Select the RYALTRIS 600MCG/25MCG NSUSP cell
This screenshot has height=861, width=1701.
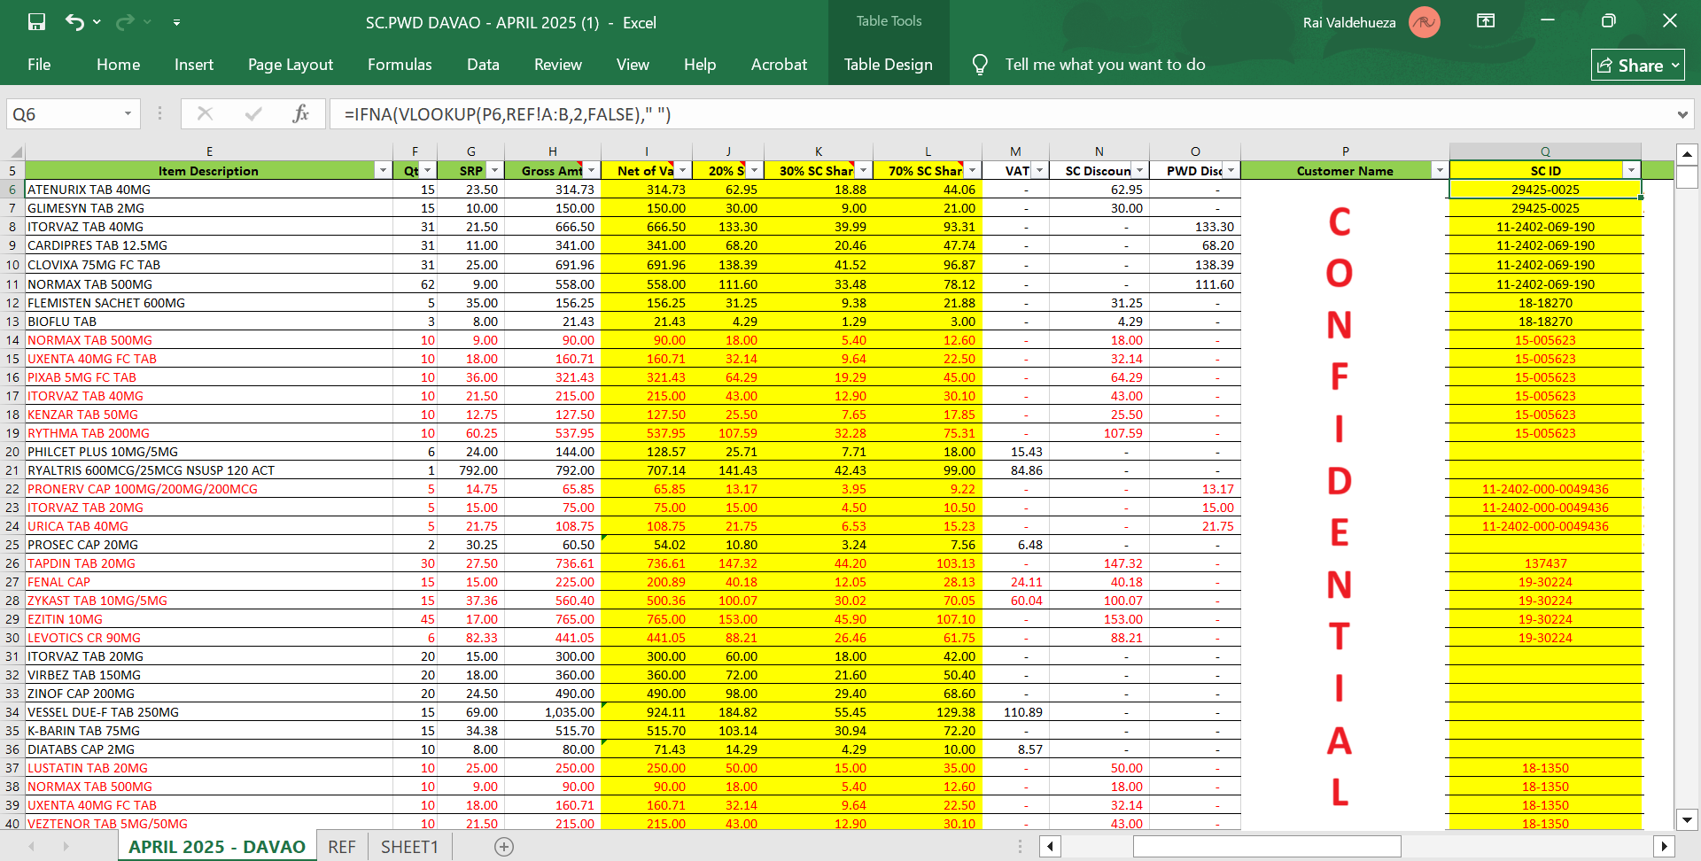pos(209,470)
